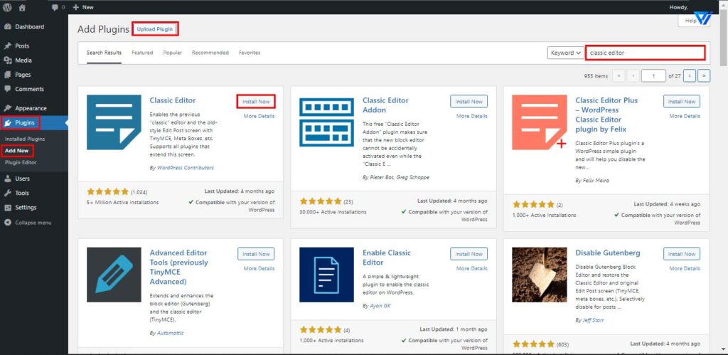Click the current page number field

(653, 75)
